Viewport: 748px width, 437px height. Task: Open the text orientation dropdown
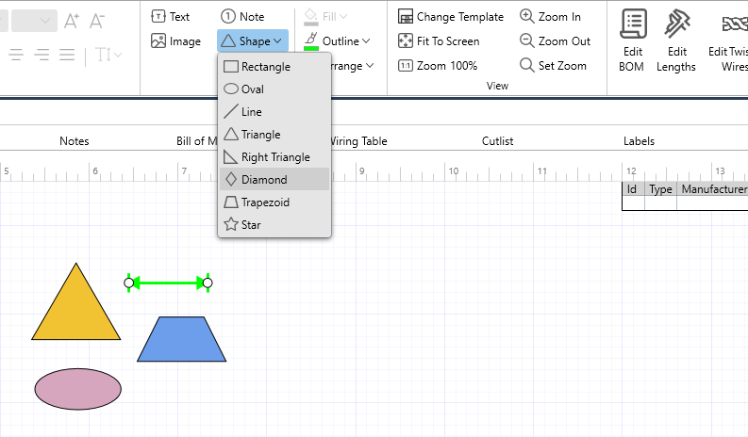(108, 55)
